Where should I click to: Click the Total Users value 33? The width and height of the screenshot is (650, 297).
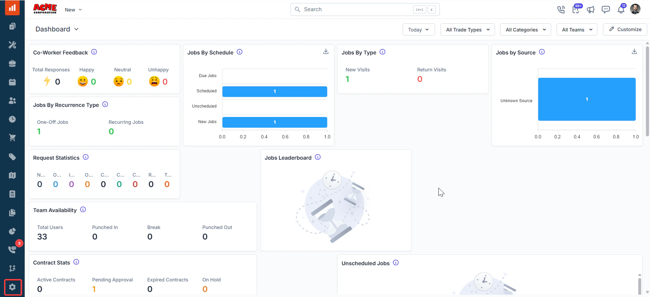tap(42, 237)
